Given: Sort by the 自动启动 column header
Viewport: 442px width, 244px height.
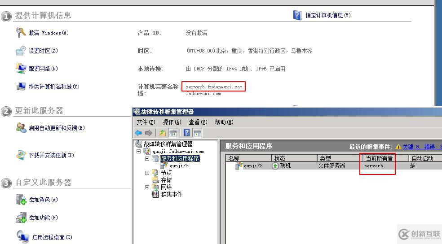Looking at the screenshot, I should [x=425, y=158].
